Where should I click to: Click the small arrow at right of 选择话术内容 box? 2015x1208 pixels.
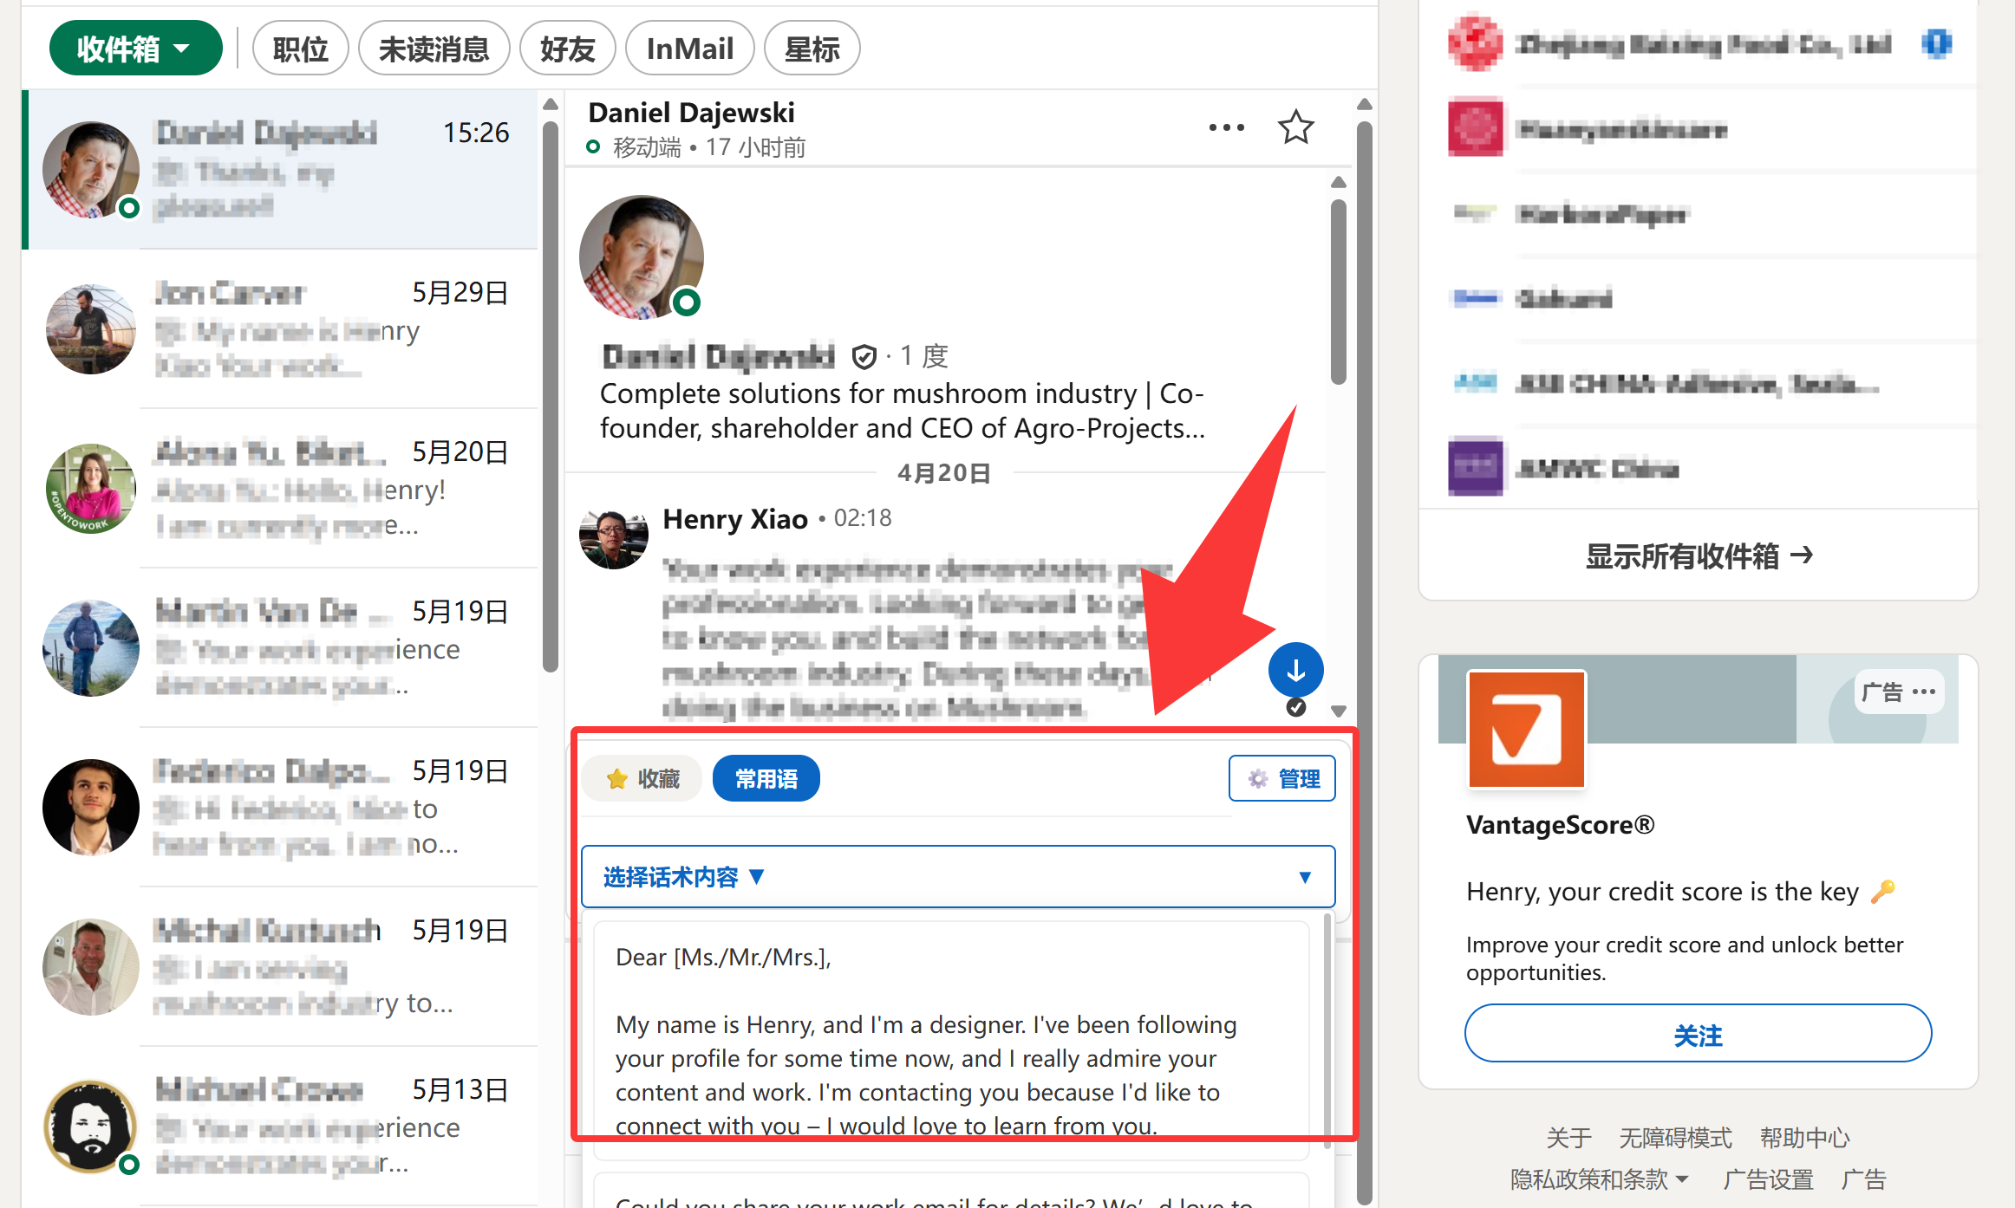[1304, 877]
